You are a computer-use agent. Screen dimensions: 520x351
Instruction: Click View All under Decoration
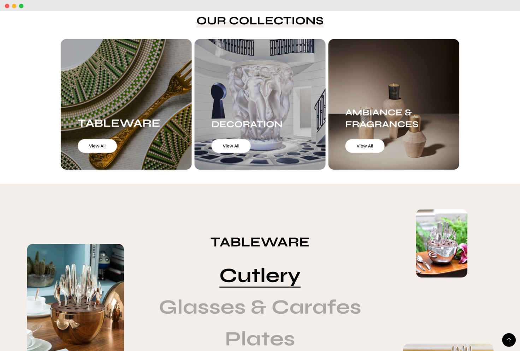click(231, 146)
